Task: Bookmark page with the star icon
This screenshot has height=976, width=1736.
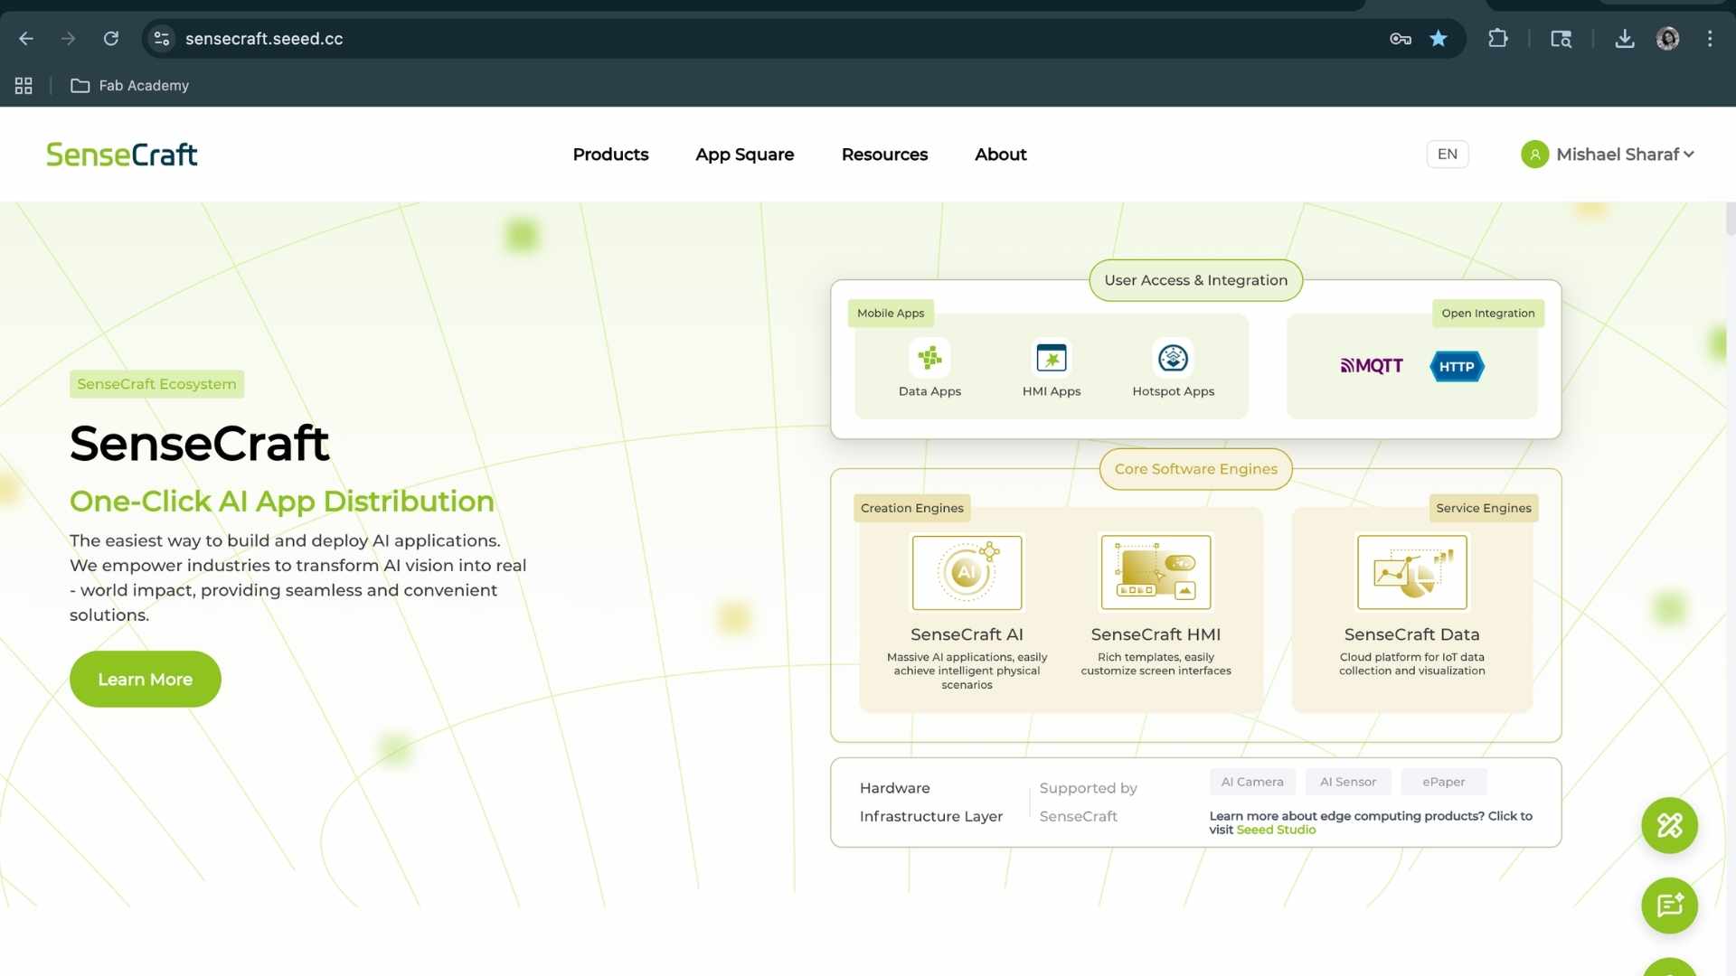Action: 1439,39
